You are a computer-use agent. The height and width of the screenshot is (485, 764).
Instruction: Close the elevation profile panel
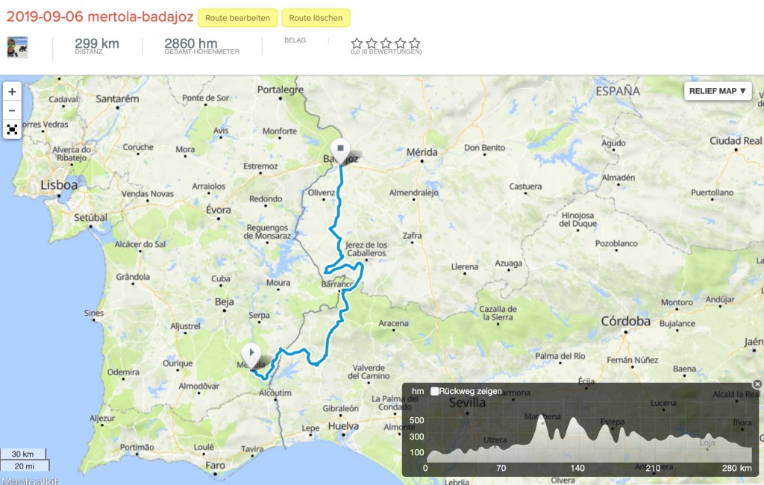[x=757, y=384]
